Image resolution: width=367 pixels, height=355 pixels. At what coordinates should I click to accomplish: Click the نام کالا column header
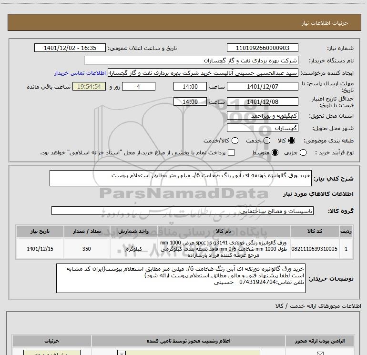tap(224, 232)
